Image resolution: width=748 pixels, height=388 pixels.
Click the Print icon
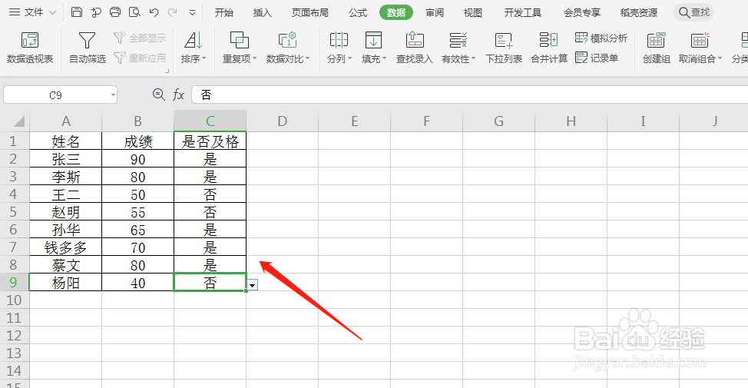(x=115, y=12)
